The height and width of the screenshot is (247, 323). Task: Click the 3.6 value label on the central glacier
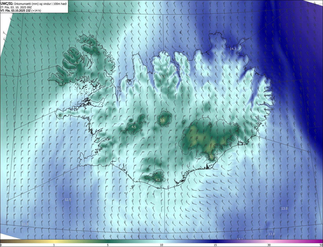tap(162, 120)
